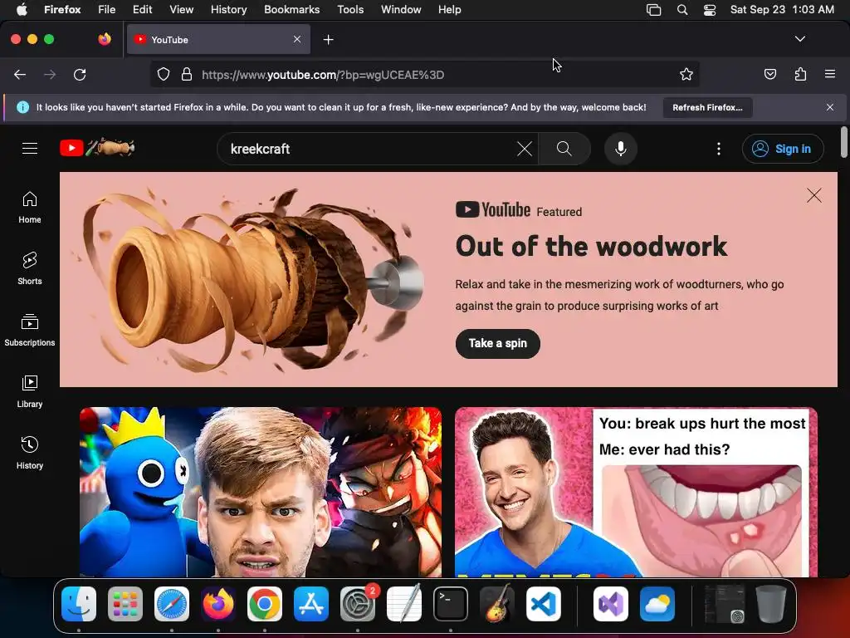Click the browser back arrow
The image size is (850, 638).
pyautogui.click(x=20, y=74)
